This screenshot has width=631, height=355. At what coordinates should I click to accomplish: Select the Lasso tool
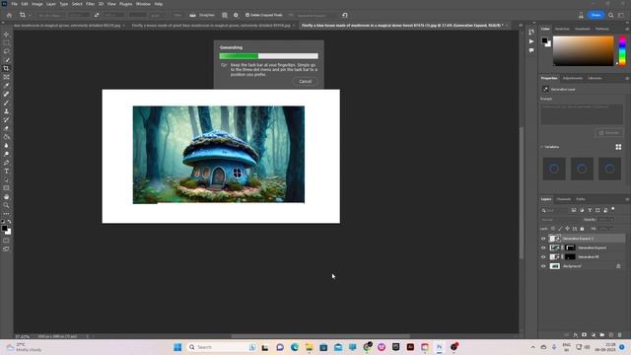pos(6,51)
